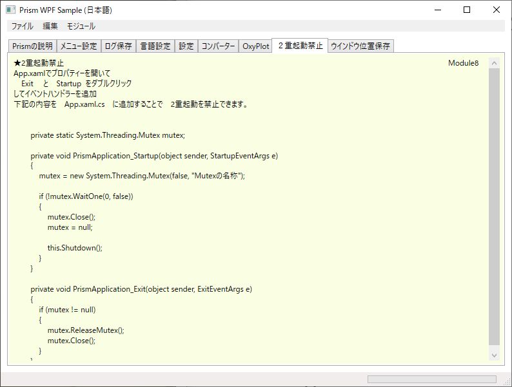The width and height of the screenshot is (512, 387).
Task: Click the resize grip at window corner
Action: [507, 382]
